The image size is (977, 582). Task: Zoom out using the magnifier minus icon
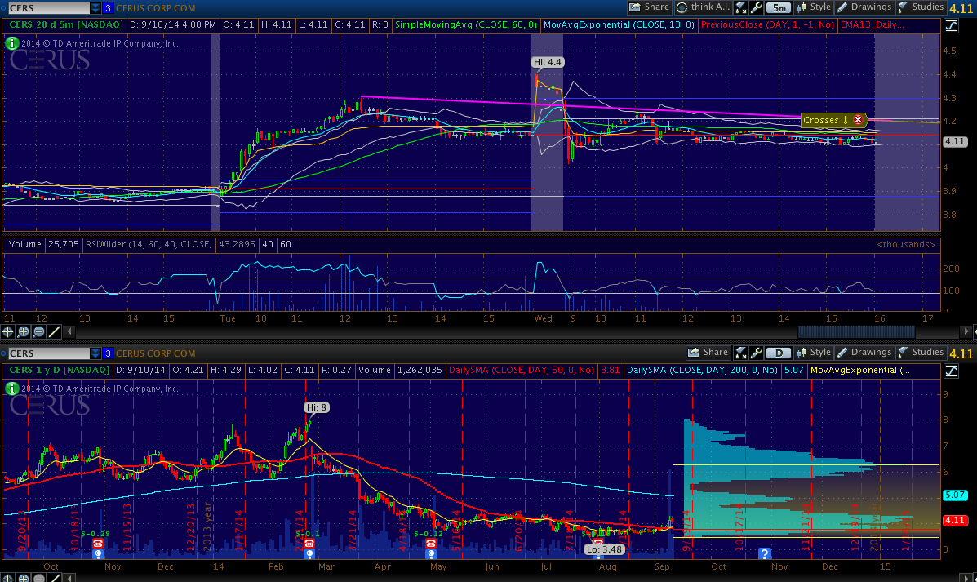pos(39,331)
